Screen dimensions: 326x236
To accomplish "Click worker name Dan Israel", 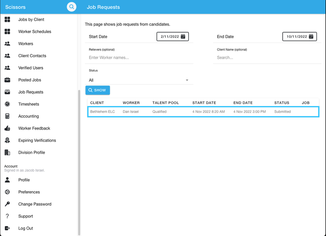I will click(x=130, y=112).
